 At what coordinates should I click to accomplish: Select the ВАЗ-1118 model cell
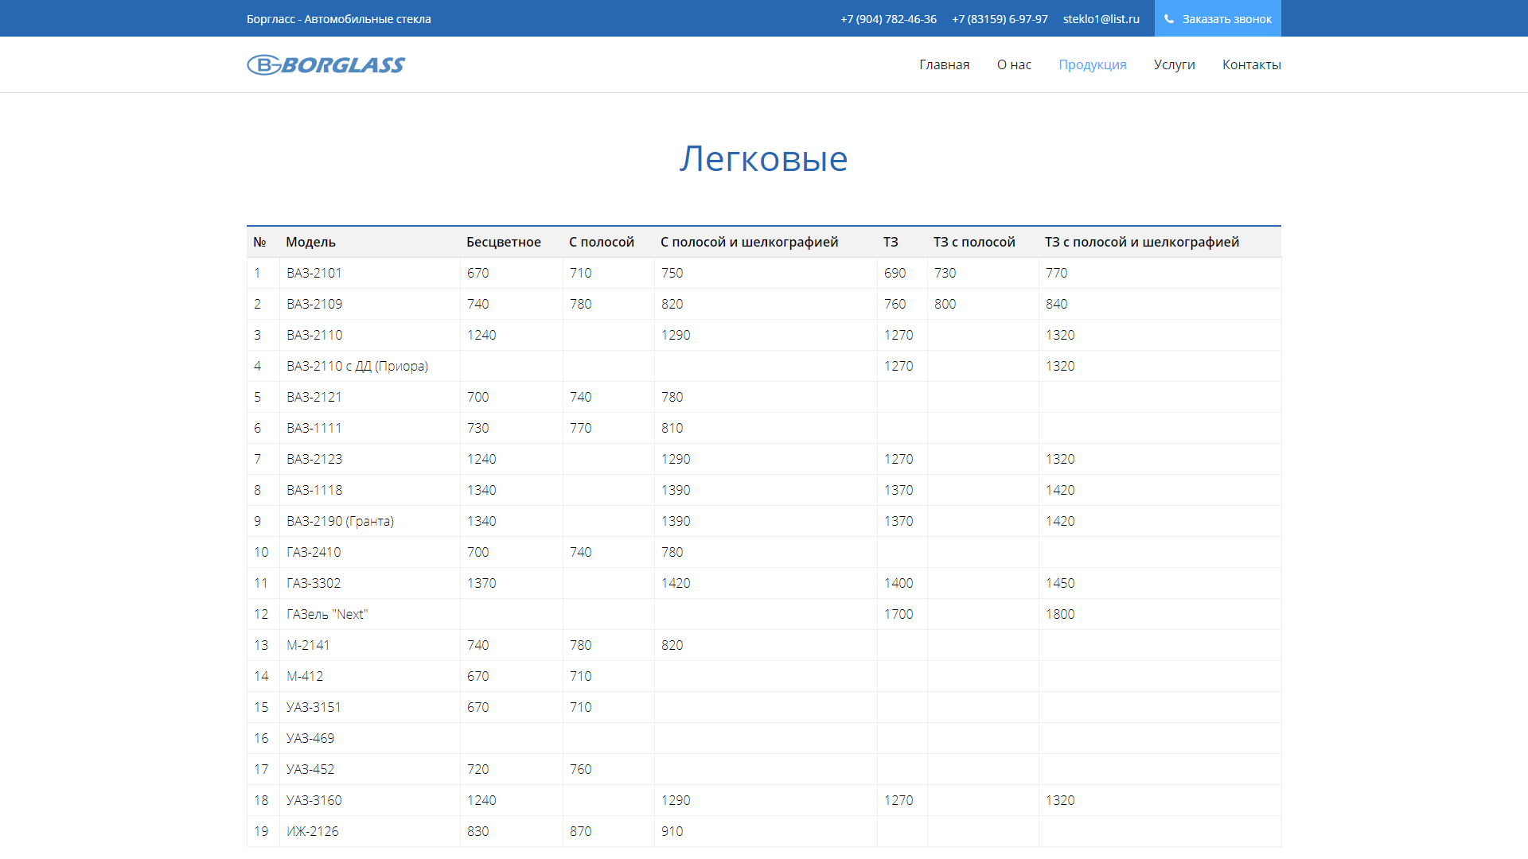370,490
